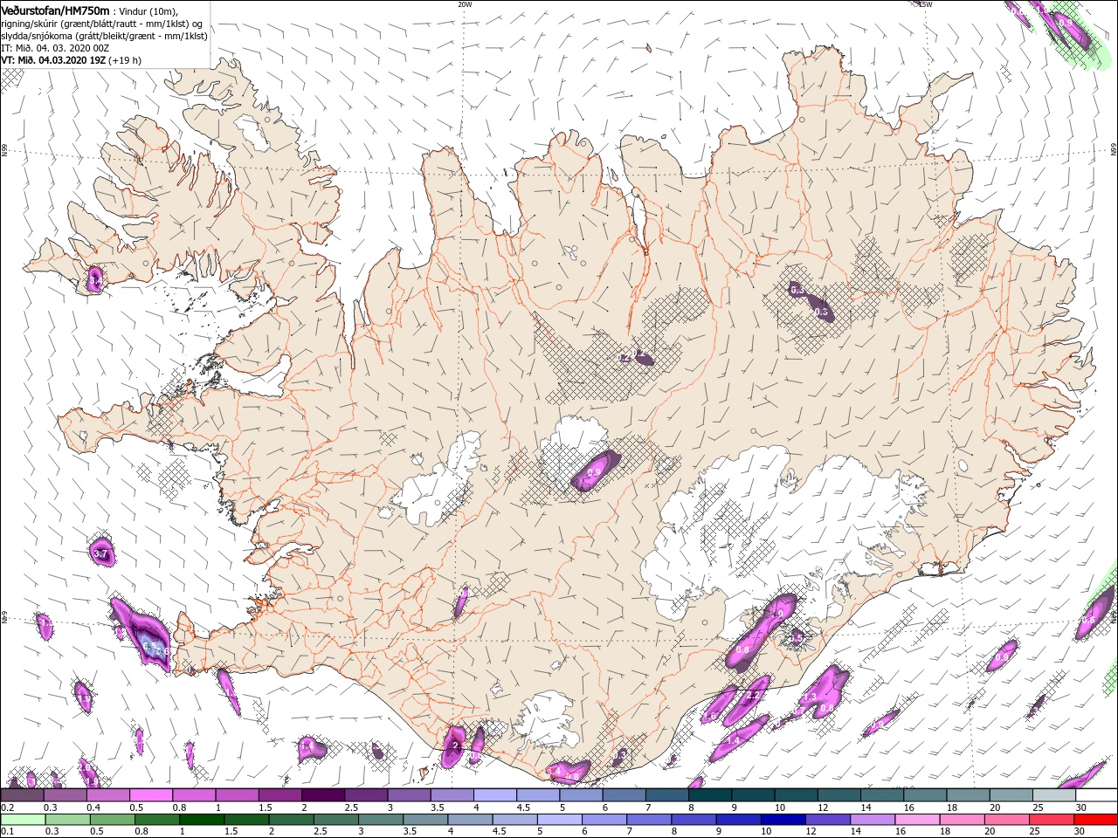Viewport: 1118px width, 838px height.
Task: Click the purple precipitation blob in the Westfjords
Action: pyautogui.click(x=94, y=280)
